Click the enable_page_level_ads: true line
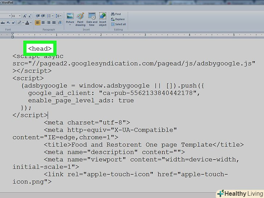Image resolution: width=264 pixels, height=198 pixels. pyautogui.click(x=81, y=100)
